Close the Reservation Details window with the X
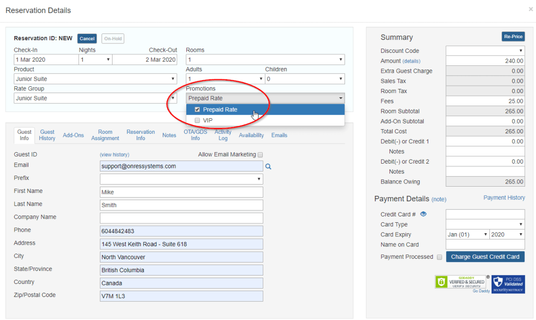 tap(530, 9)
